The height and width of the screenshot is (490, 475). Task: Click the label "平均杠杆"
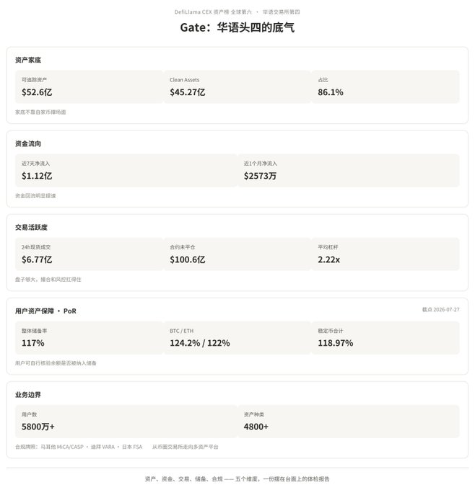click(328, 247)
